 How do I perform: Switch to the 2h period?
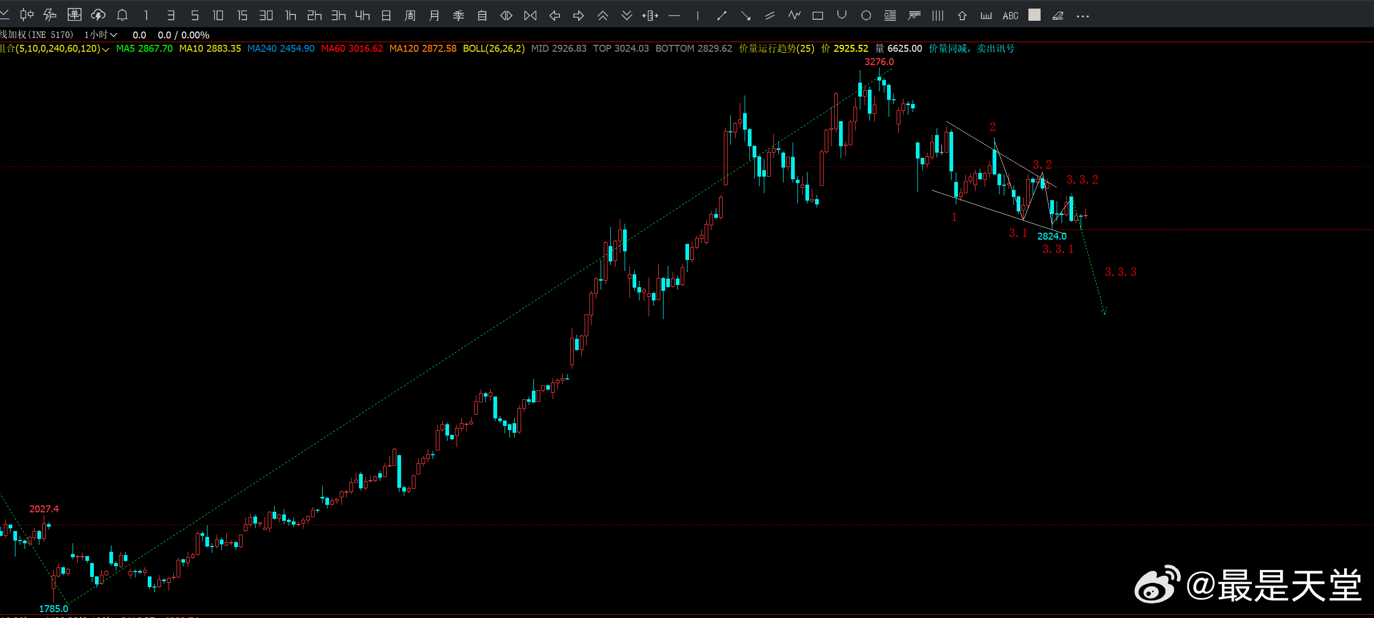(x=314, y=15)
